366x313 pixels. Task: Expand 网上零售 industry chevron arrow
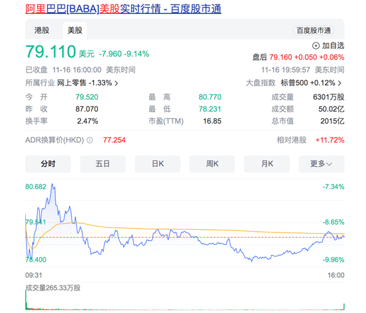[116, 83]
